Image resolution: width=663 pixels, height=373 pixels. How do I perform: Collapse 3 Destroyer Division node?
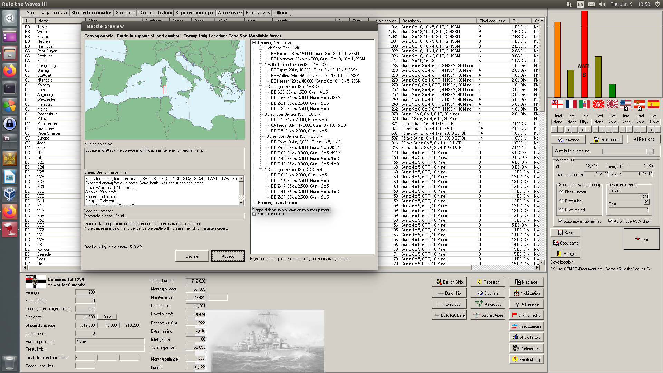tap(261, 114)
